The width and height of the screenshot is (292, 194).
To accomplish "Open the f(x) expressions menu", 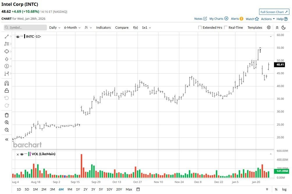I will coord(135,28).
